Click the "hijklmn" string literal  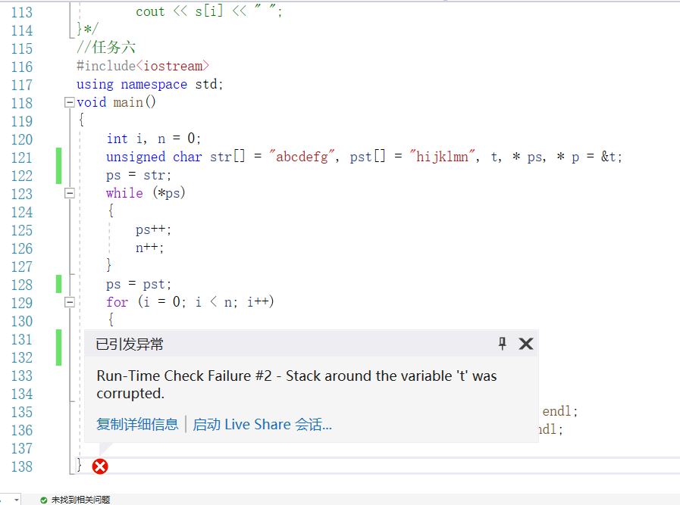tap(442, 157)
